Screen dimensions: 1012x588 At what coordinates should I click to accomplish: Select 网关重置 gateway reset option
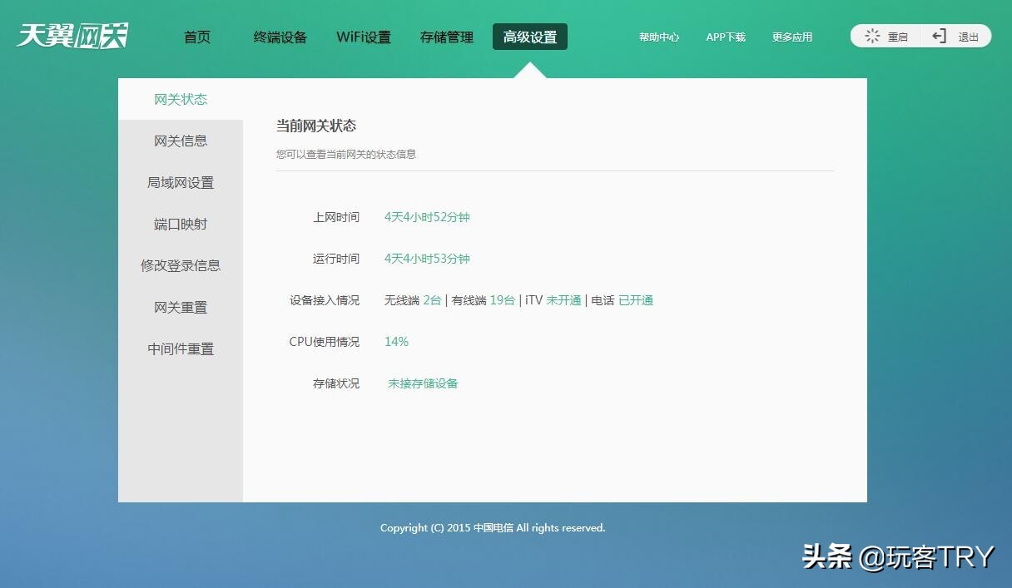point(180,306)
